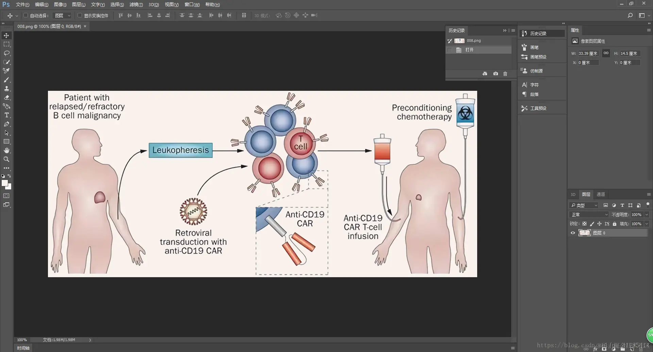Open the 正常 blend mode dropdown
Viewport: 653px width, 352px height.
coord(589,215)
